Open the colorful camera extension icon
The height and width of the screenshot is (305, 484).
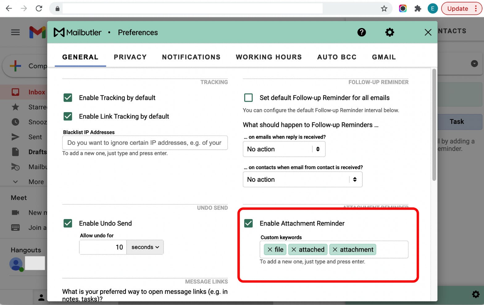point(403,9)
